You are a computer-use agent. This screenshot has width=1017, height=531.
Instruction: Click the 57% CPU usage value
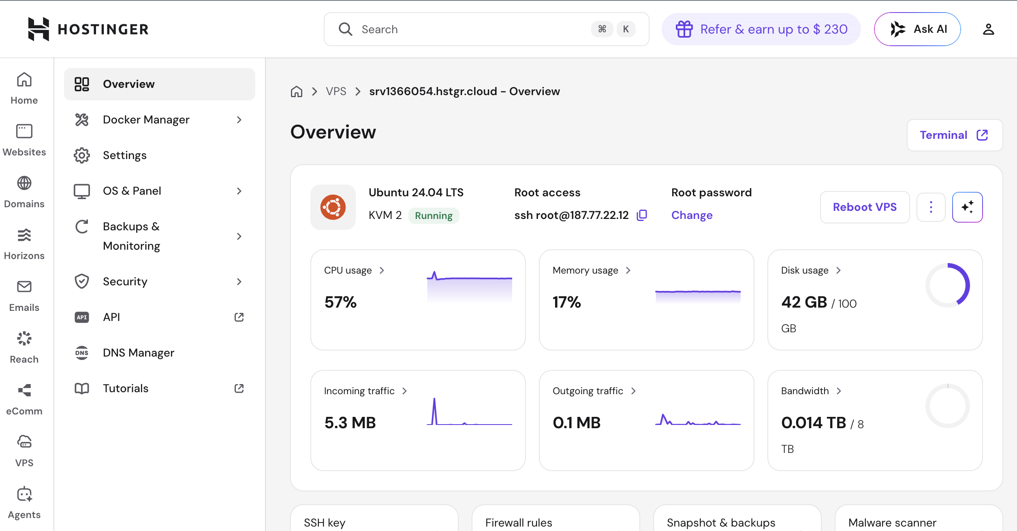(x=340, y=302)
